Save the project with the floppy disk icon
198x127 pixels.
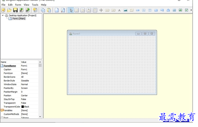[15, 10]
